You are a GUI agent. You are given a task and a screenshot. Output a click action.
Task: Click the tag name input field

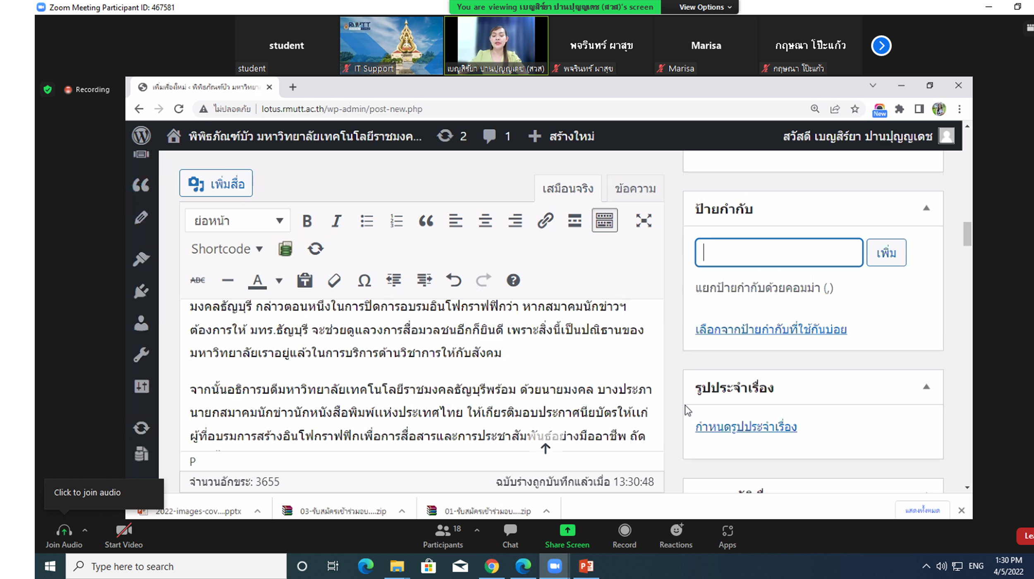[x=779, y=252]
